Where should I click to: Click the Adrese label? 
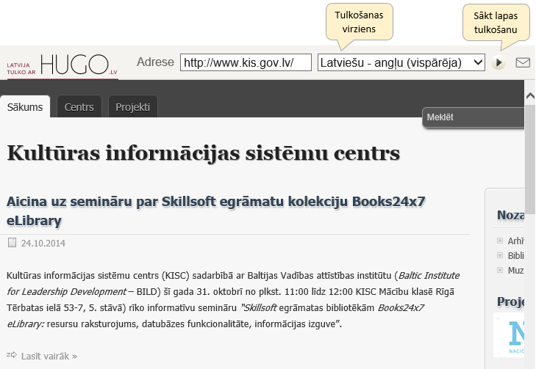point(155,62)
